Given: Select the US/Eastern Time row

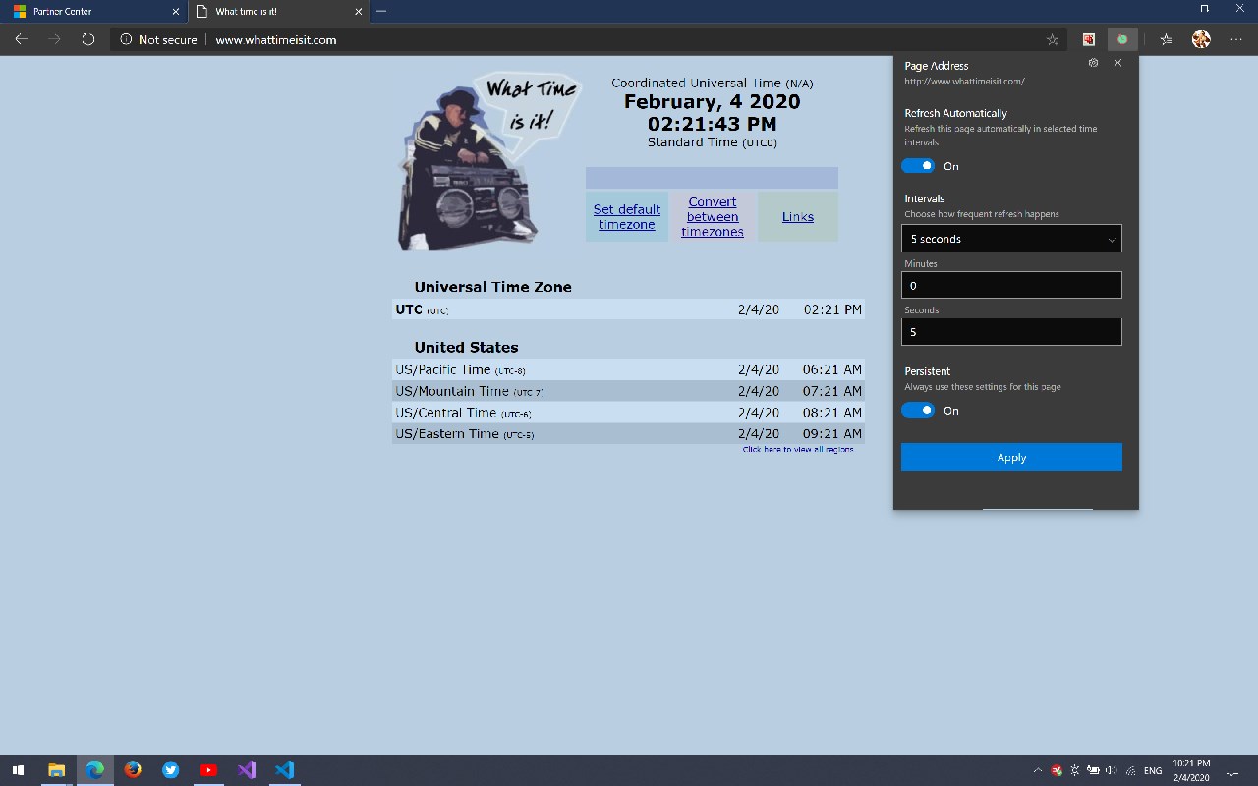Looking at the screenshot, I should click(x=628, y=433).
